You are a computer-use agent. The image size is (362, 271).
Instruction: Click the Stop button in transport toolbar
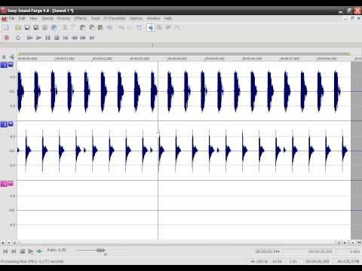tap(57, 38)
